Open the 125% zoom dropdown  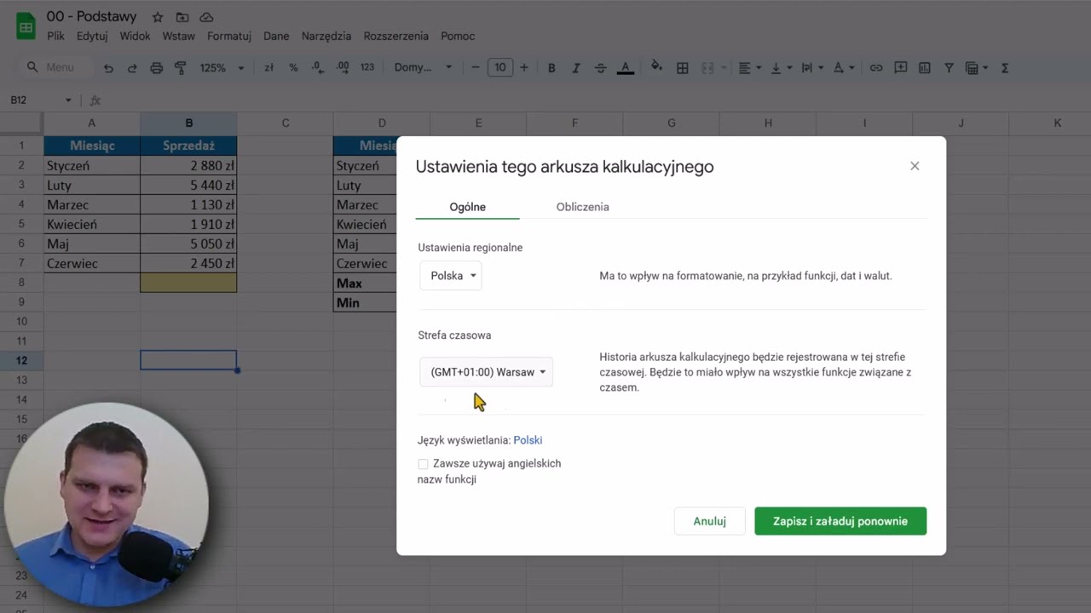pyautogui.click(x=222, y=68)
